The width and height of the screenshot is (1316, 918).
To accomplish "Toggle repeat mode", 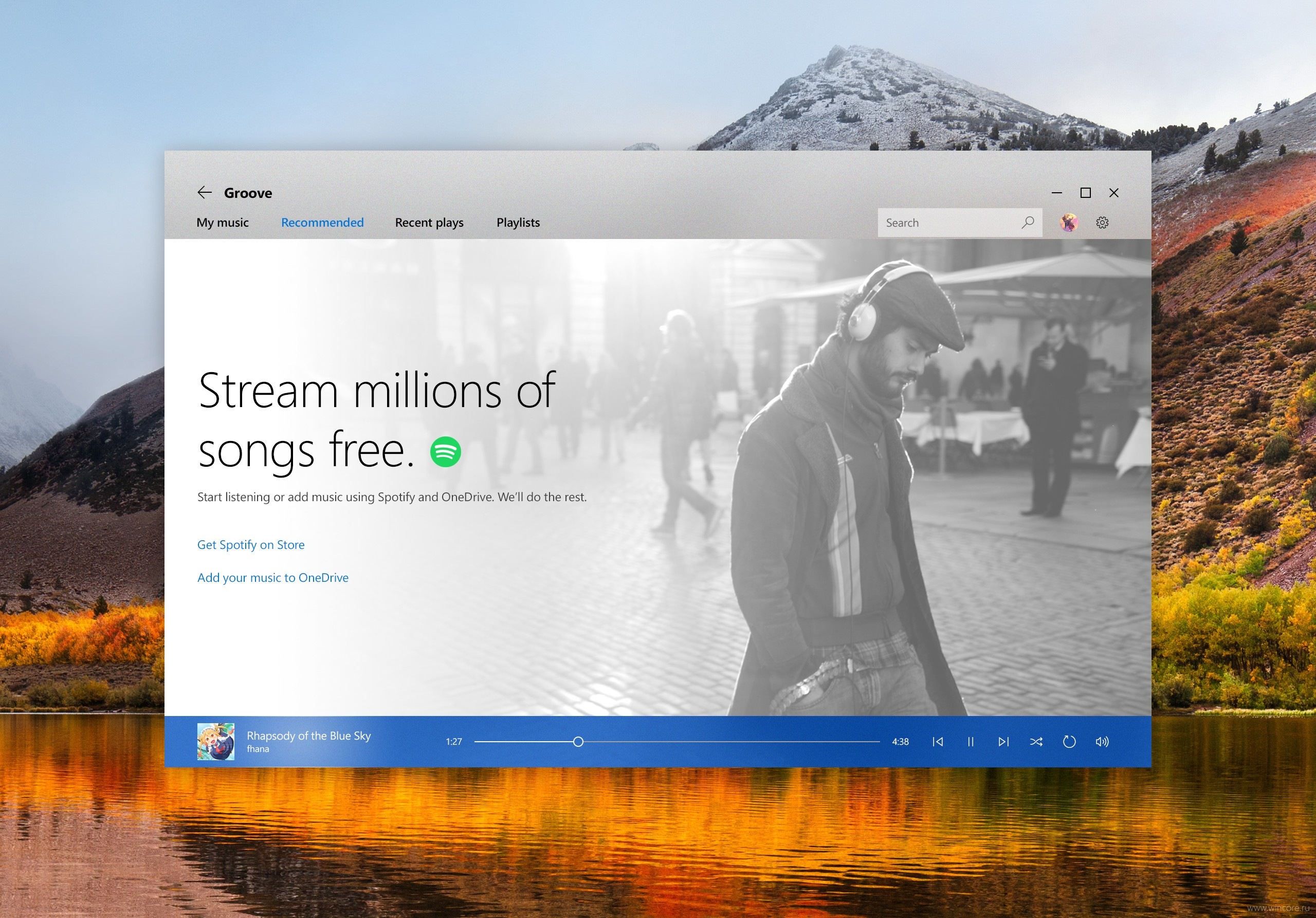I will [x=1069, y=742].
